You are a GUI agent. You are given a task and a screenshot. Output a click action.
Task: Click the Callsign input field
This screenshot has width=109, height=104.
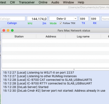coord(13,19)
